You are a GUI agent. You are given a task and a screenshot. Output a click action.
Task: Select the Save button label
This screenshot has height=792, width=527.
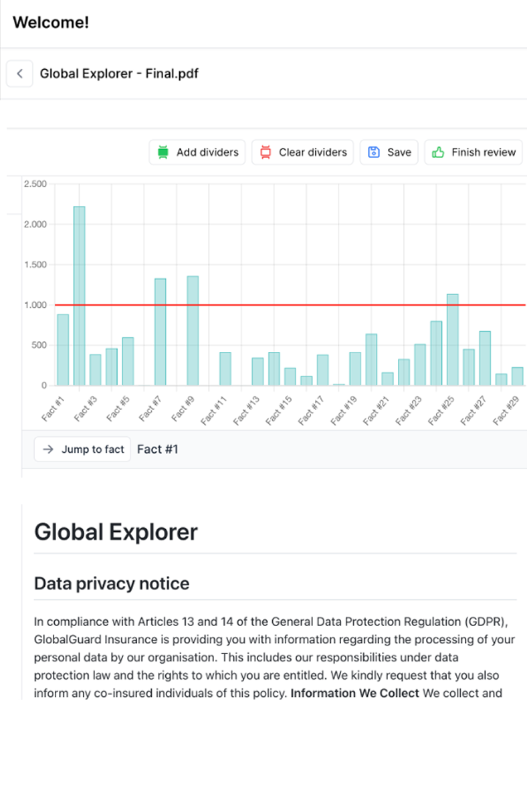click(399, 152)
